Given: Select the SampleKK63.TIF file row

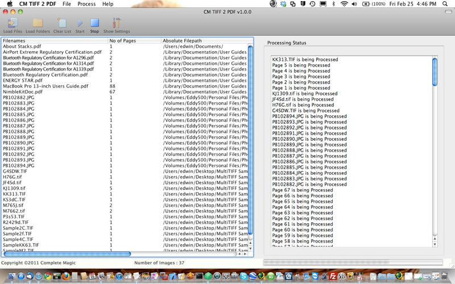Looking at the screenshot, I should pyautogui.click(x=125, y=245).
